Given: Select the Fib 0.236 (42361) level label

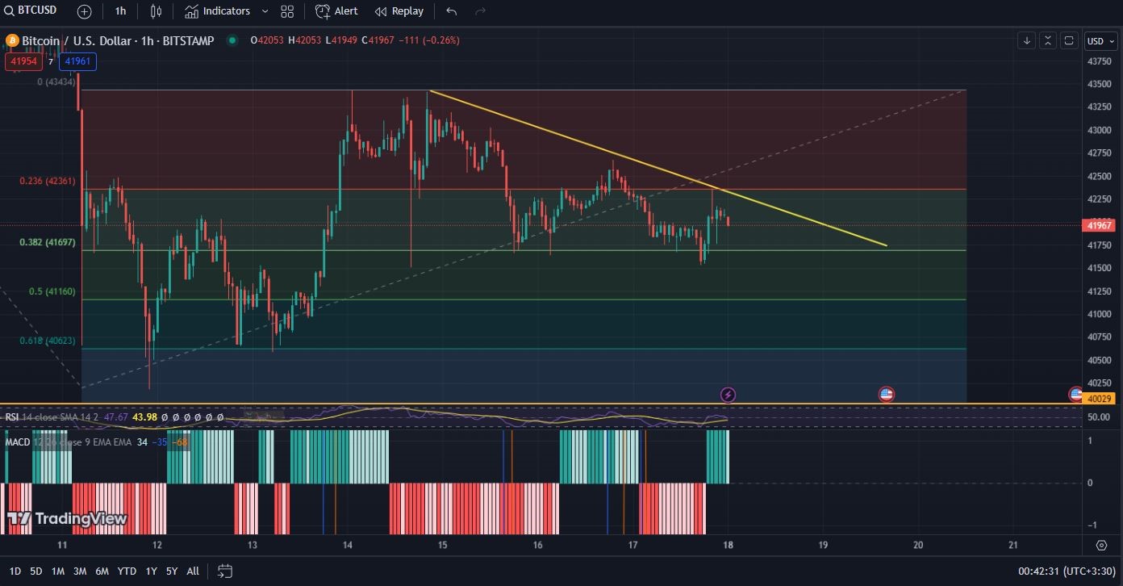Looking at the screenshot, I should (x=48, y=181).
